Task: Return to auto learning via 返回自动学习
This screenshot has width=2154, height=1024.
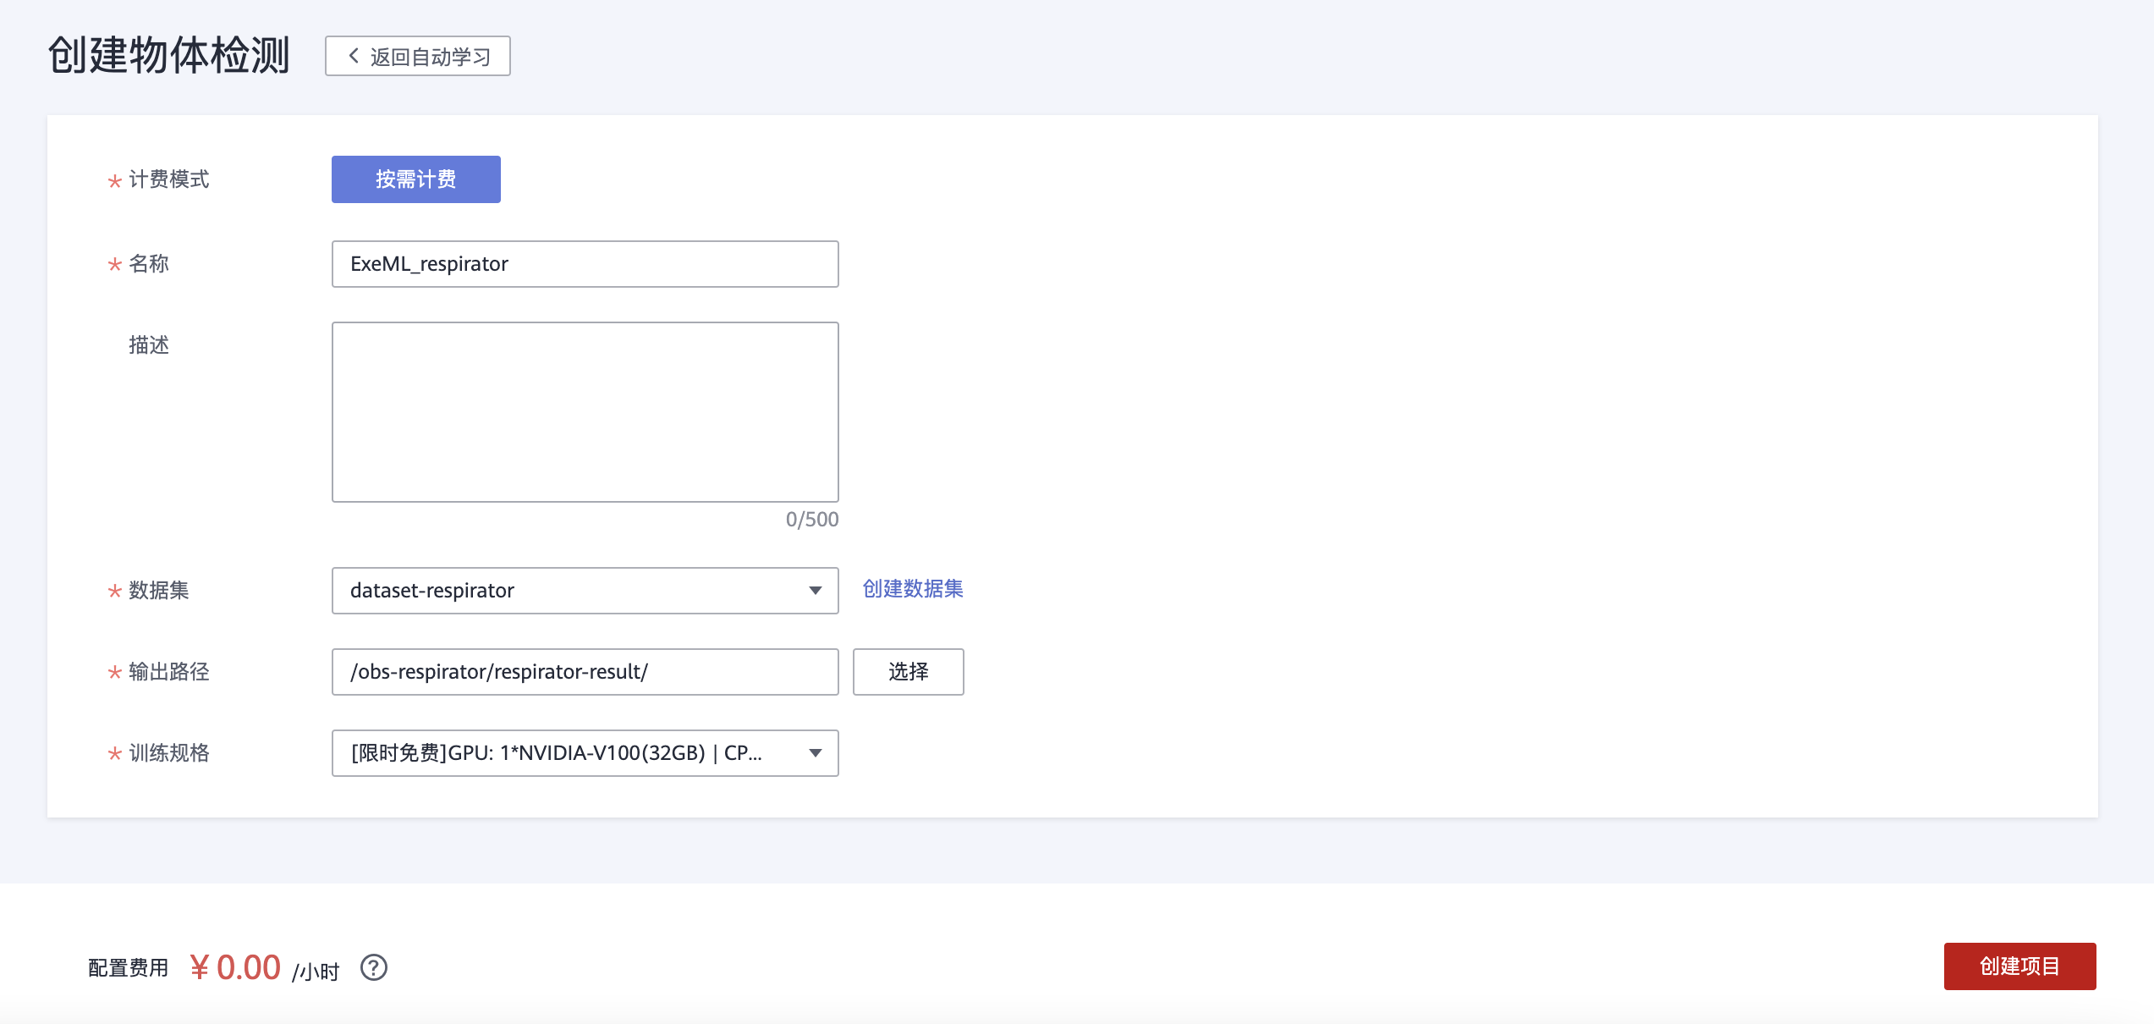Action: click(x=430, y=57)
